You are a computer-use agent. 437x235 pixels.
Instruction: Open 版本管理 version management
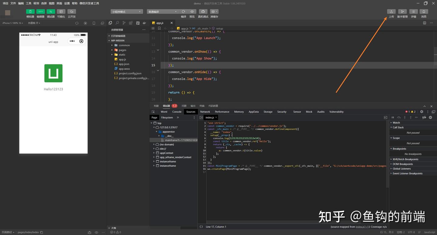[x=402, y=12]
